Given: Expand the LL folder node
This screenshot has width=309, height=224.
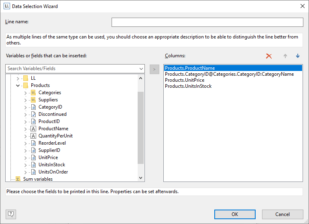Looking at the screenshot, I should click(x=18, y=78).
